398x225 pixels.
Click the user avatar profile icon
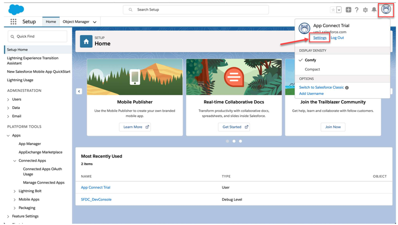(x=386, y=9)
